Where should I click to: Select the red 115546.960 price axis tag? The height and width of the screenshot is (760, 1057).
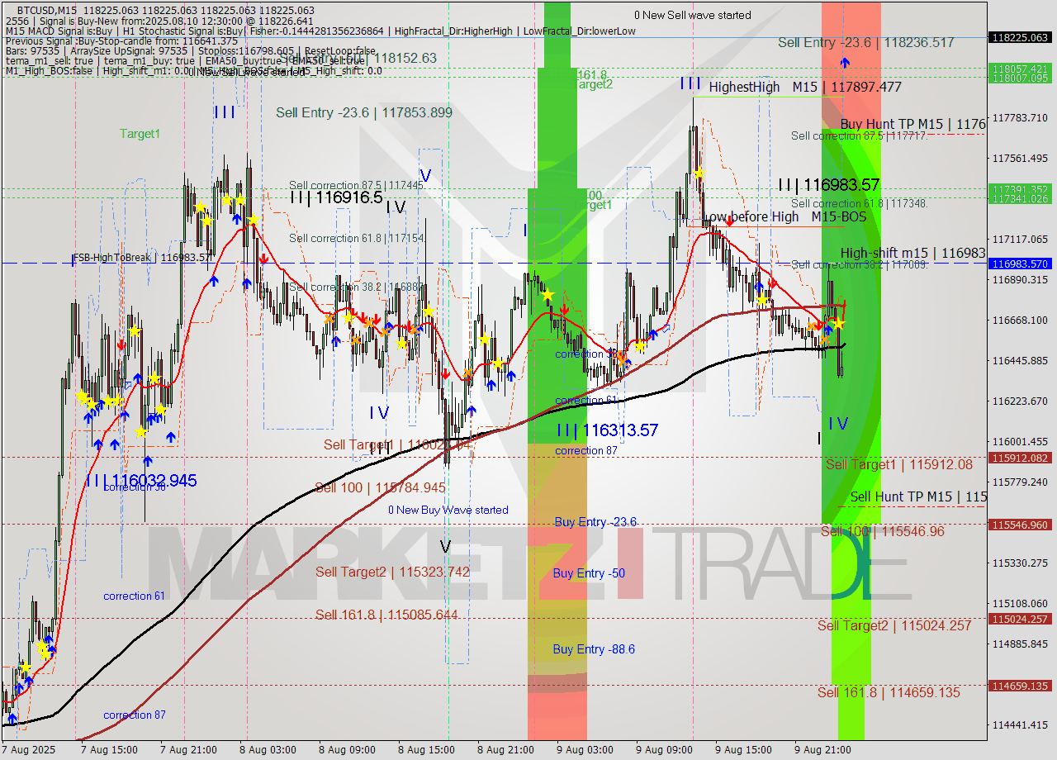click(x=1021, y=525)
